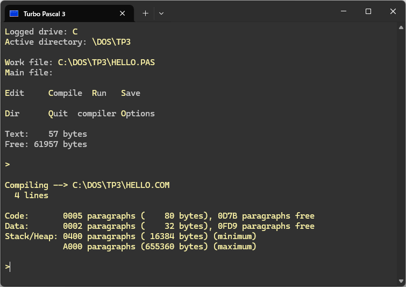Screen dimensions: 406x287
Task: Click the scrollbar up arrow
Action: coord(401,27)
